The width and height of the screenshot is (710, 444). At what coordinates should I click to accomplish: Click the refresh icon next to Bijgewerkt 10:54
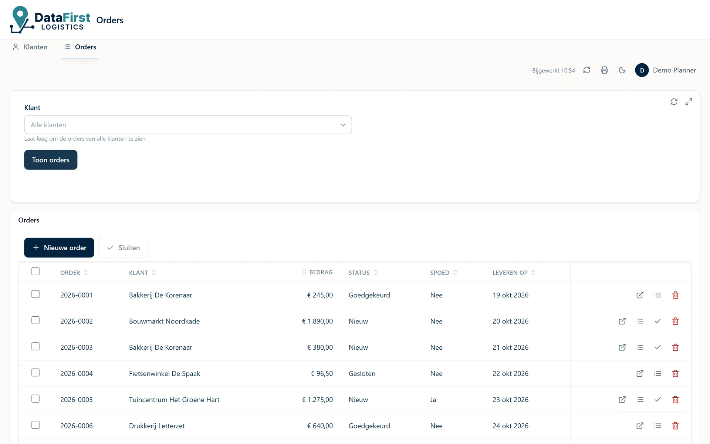click(586, 70)
